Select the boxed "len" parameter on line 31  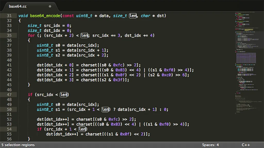pyautogui.click(x=133, y=16)
